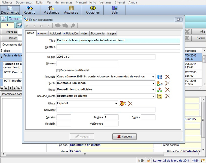Open the Préstamos module
Screen dimensions: 206x163
[51, 8]
